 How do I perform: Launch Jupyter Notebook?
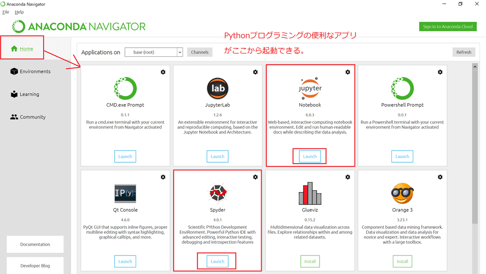pos(310,156)
